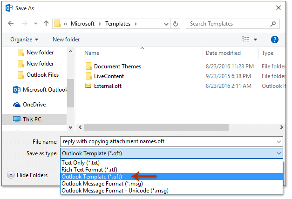Select the LiveContent folder

(x=105, y=76)
